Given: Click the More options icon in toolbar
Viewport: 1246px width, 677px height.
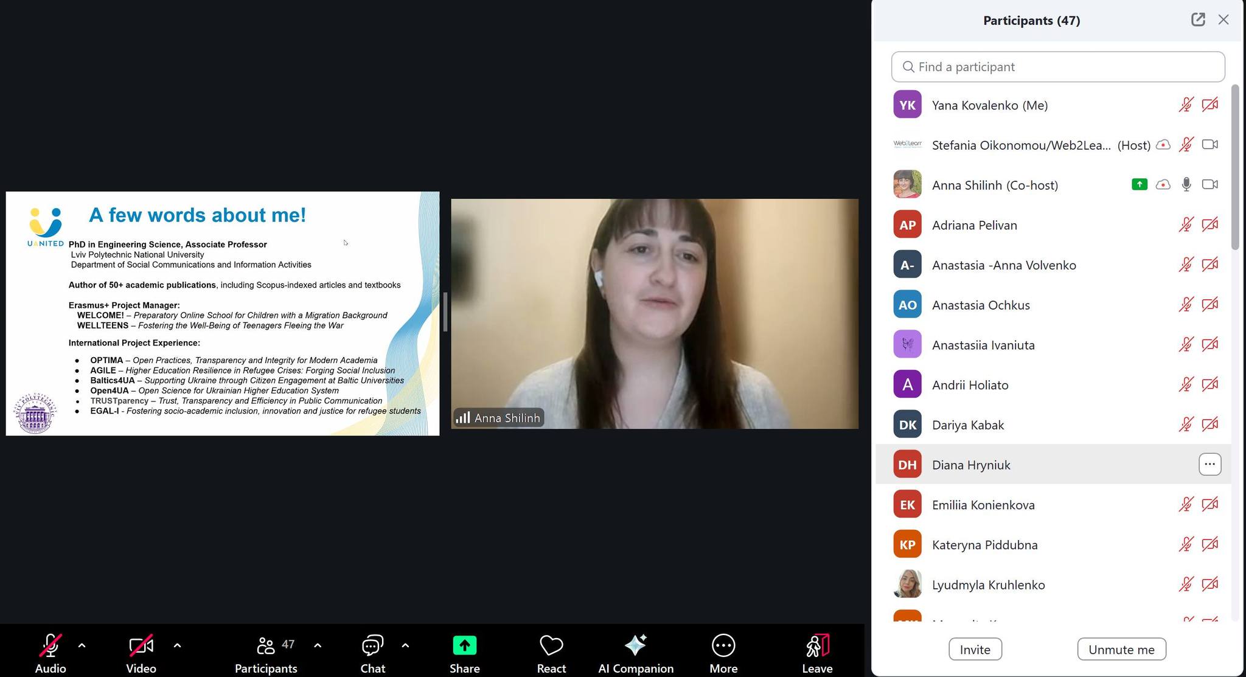Looking at the screenshot, I should [723, 646].
